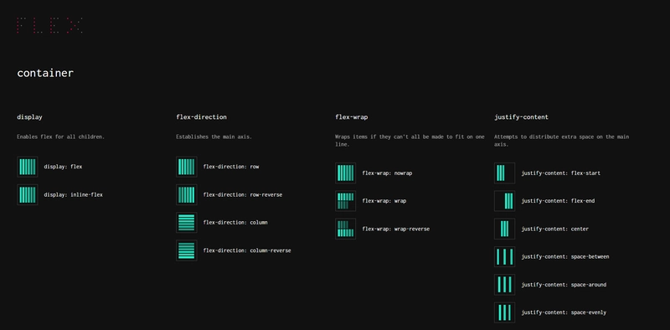This screenshot has width=670, height=330.
Task: Click the flex-direction: row icon
Action: coord(186,167)
